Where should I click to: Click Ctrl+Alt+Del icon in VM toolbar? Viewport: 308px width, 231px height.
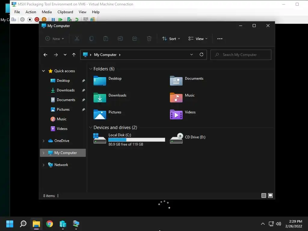click(x=14, y=19)
